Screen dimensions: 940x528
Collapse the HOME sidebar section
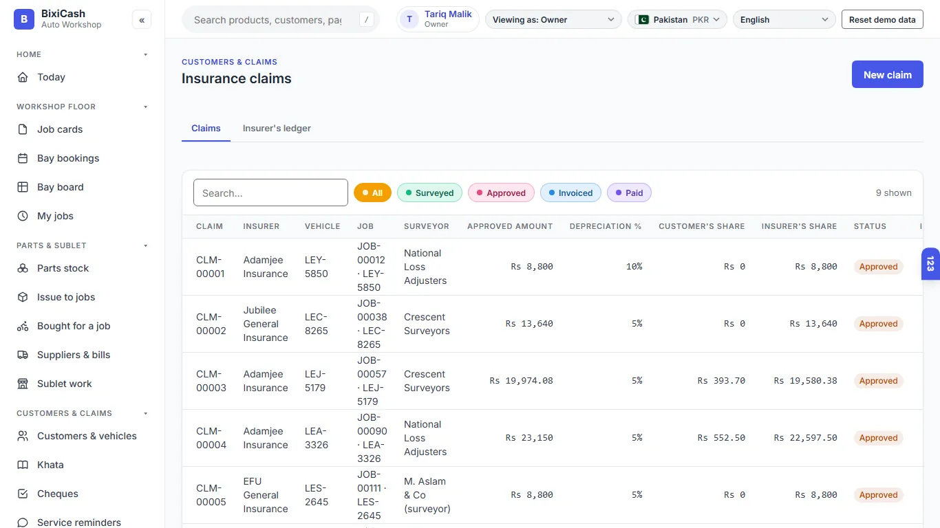[x=145, y=54]
